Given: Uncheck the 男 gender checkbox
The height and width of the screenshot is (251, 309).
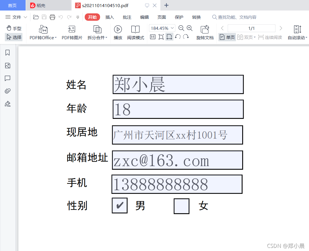Looking at the screenshot, I should point(120,206).
